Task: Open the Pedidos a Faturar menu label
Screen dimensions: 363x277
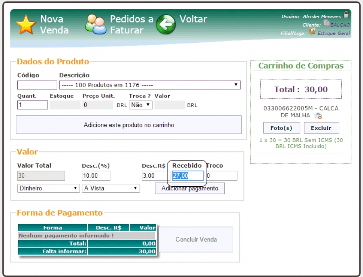Action: click(x=131, y=25)
